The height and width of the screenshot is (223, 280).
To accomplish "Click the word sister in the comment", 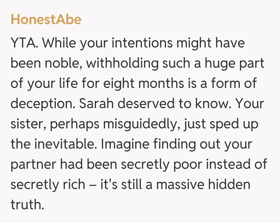I will point(26,124).
